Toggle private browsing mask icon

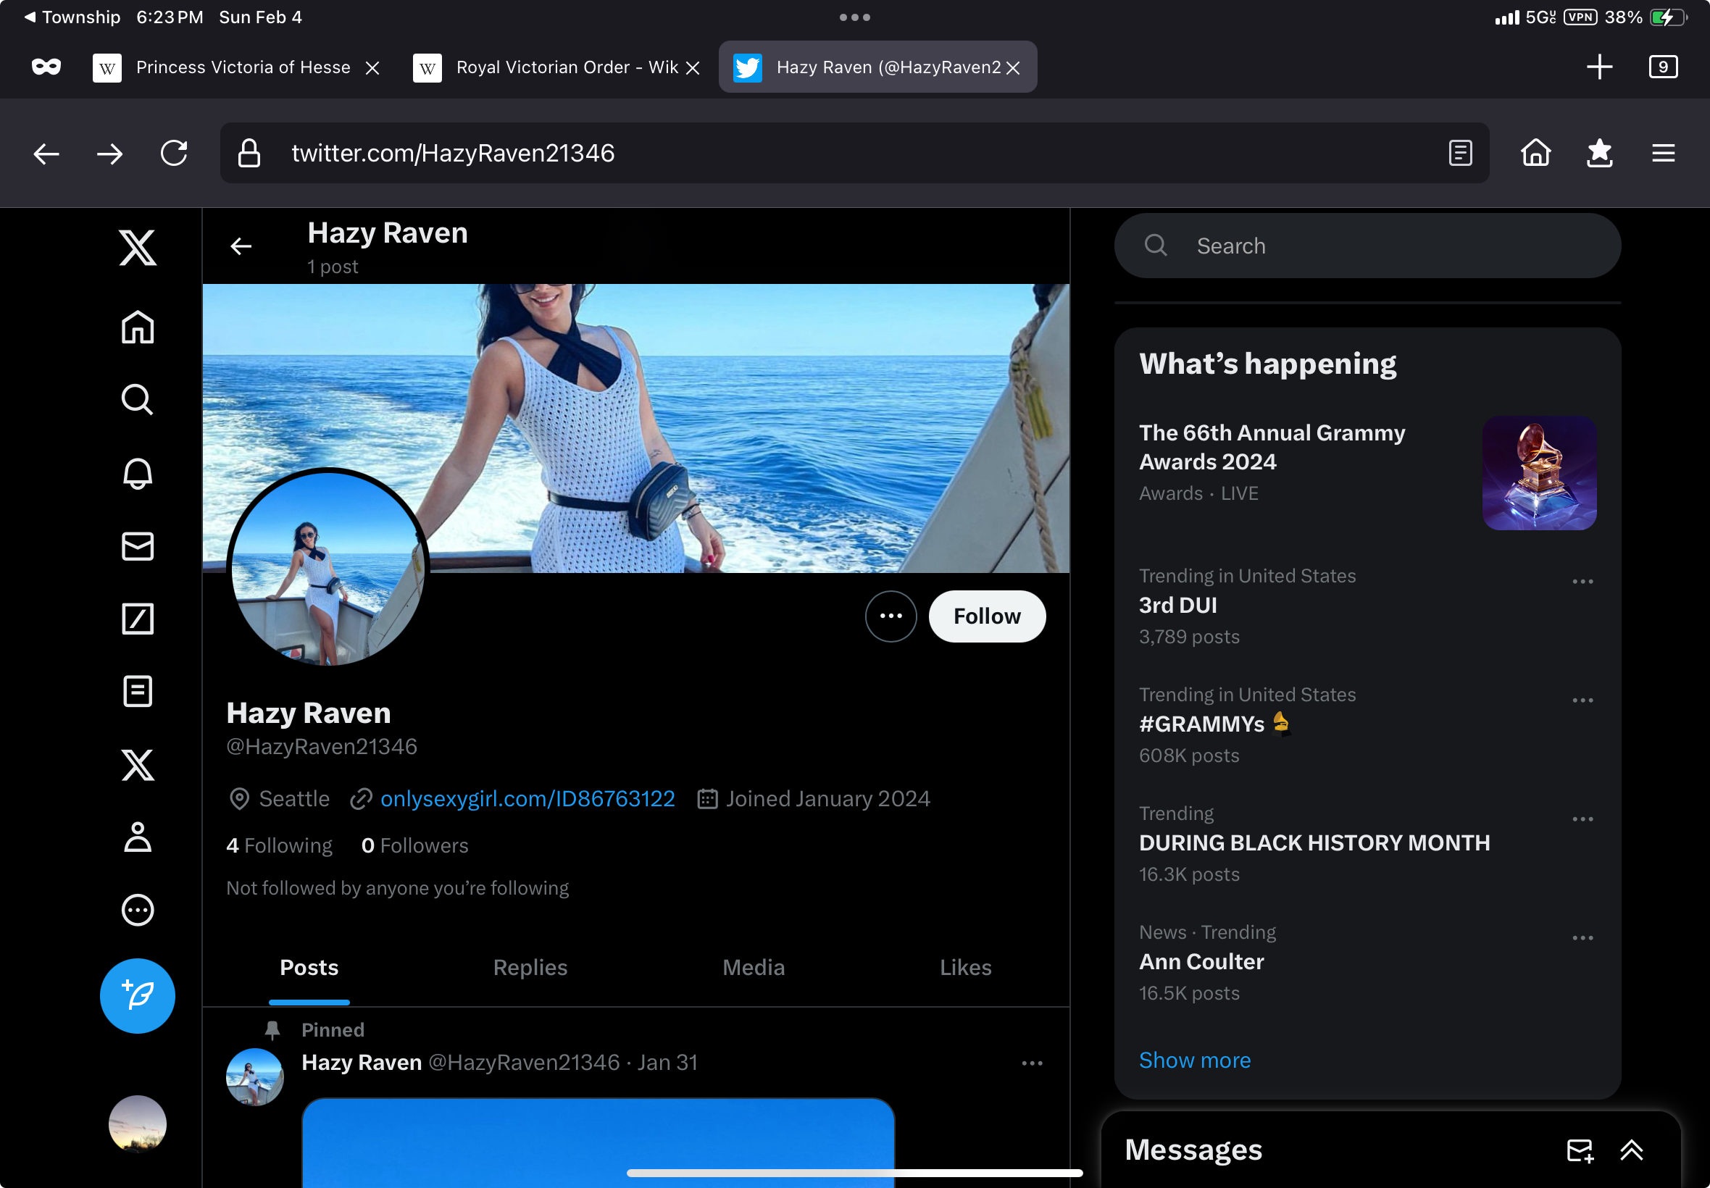[46, 67]
